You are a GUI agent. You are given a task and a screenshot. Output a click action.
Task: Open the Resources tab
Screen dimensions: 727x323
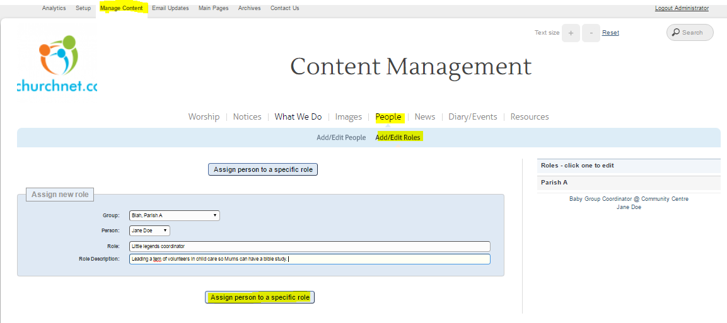(x=529, y=116)
